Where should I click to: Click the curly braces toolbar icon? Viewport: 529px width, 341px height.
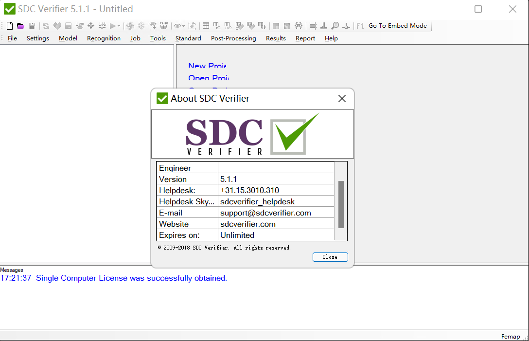point(299,26)
